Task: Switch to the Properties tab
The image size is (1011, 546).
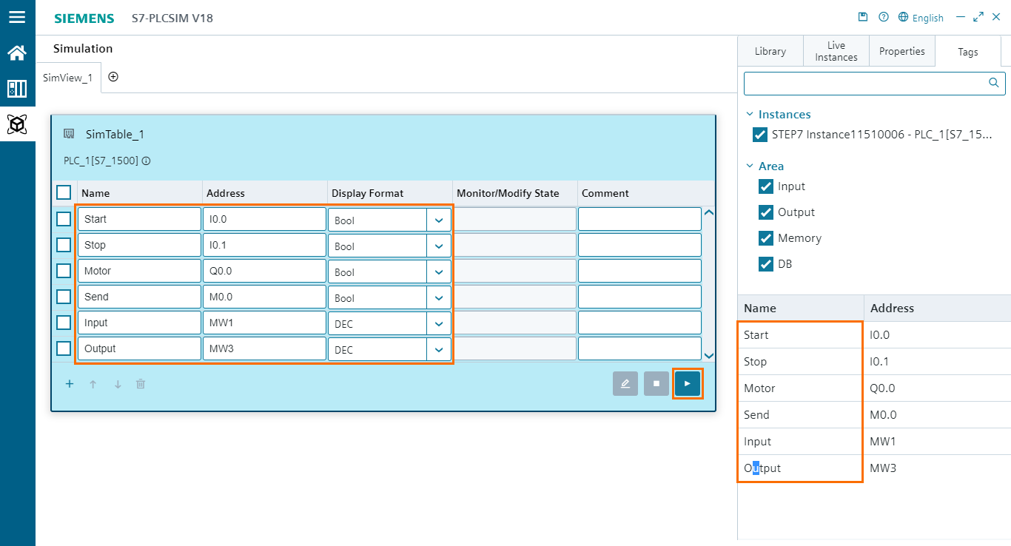Action: 902,51
